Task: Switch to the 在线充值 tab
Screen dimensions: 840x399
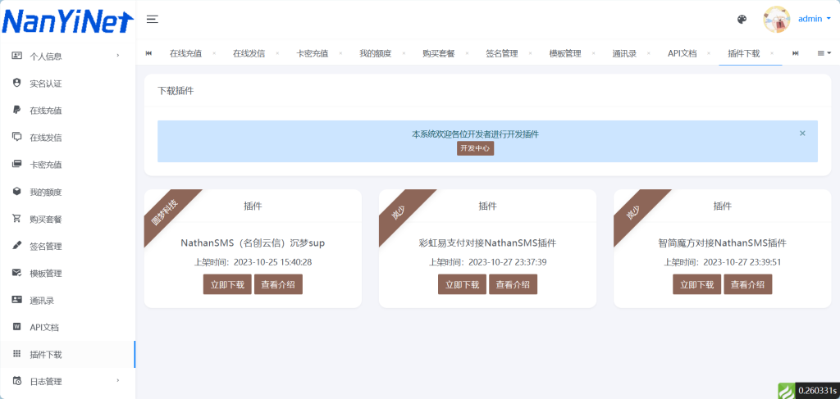Action: tap(185, 53)
